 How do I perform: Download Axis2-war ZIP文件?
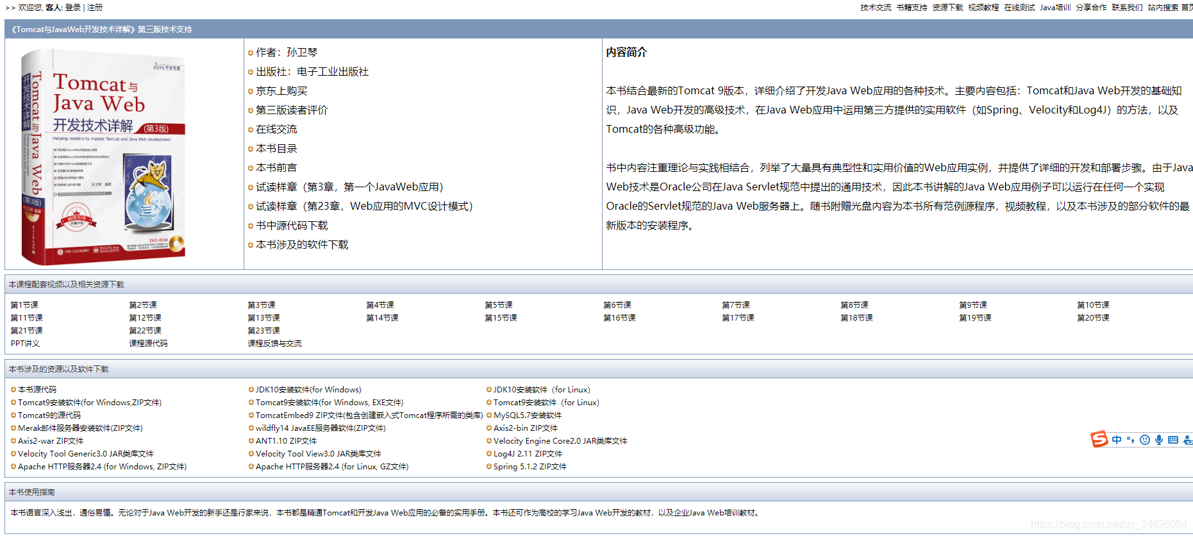[x=51, y=441]
